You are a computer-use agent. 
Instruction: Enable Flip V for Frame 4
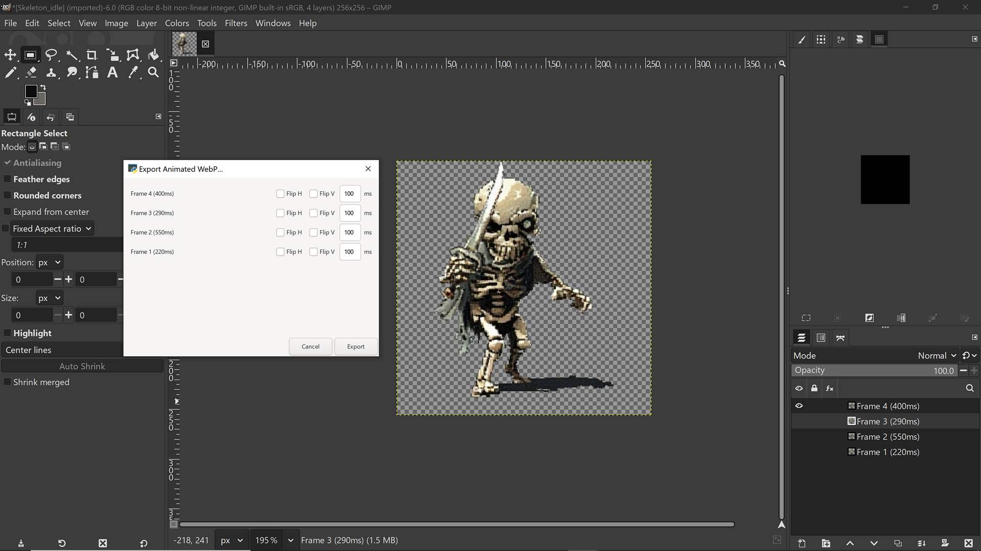tap(313, 194)
